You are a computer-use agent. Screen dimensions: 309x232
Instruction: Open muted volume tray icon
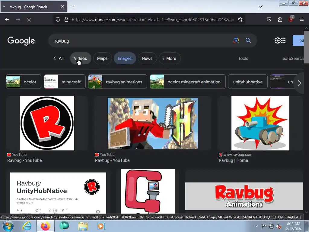click(279, 226)
